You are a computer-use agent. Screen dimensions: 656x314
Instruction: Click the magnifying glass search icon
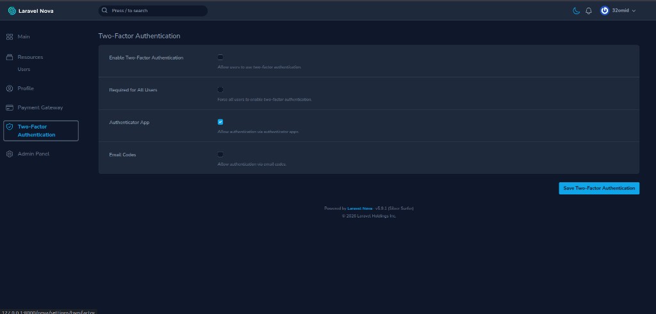[x=104, y=10]
